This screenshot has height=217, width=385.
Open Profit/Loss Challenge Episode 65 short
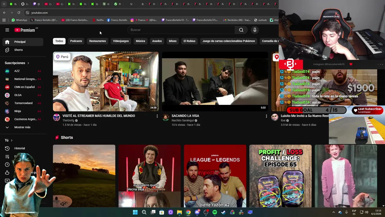click(x=280, y=176)
